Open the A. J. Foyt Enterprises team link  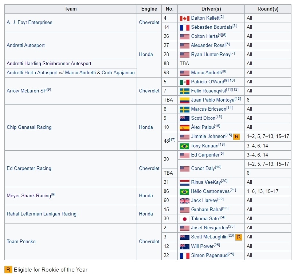point(30,23)
